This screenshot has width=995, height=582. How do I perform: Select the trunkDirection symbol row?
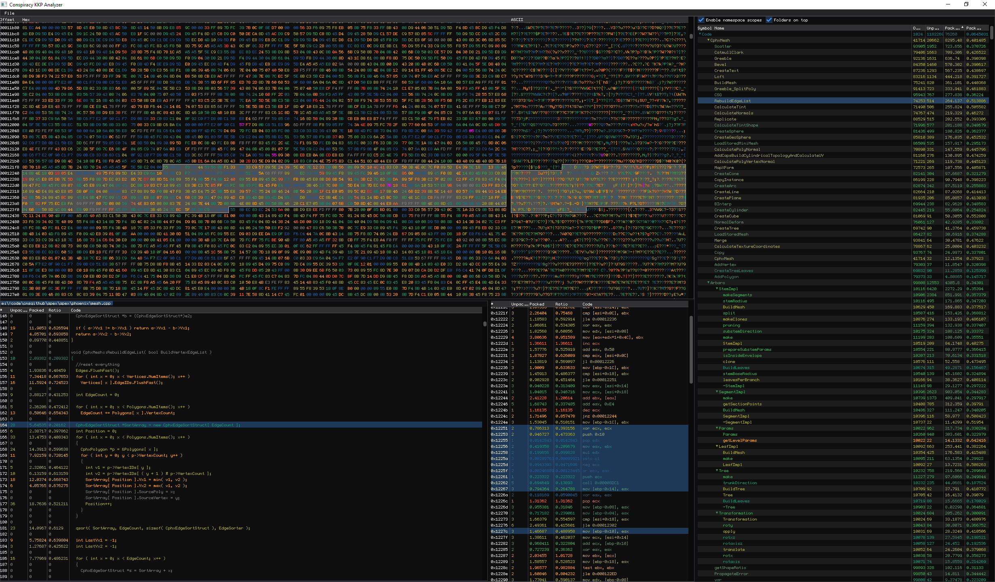coord(843,483)
